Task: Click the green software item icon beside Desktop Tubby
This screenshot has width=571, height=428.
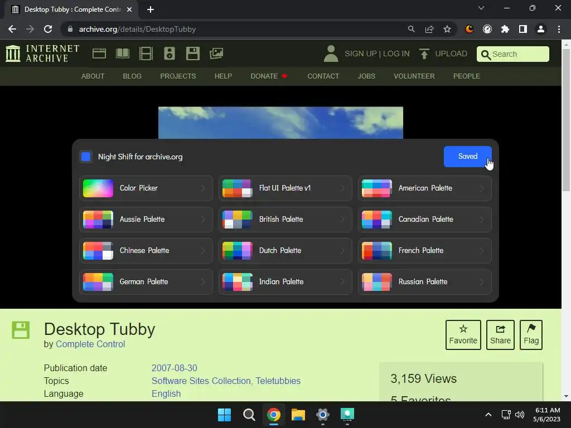Action: (x=21, y=330)
